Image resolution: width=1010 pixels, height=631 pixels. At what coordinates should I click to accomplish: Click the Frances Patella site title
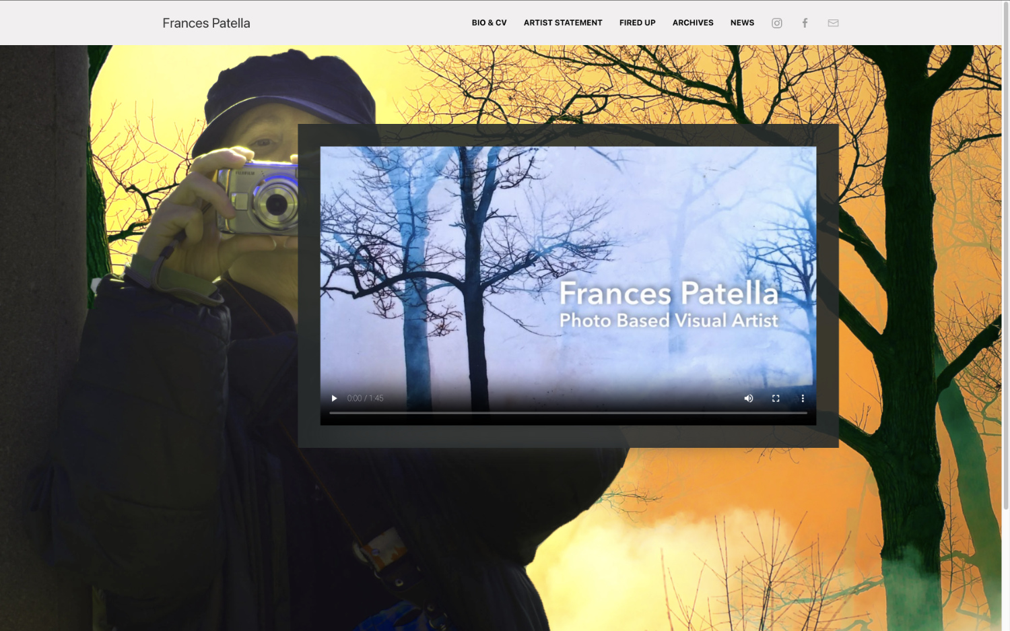206,23
